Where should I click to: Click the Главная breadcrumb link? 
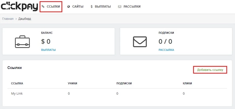point(8,19)
